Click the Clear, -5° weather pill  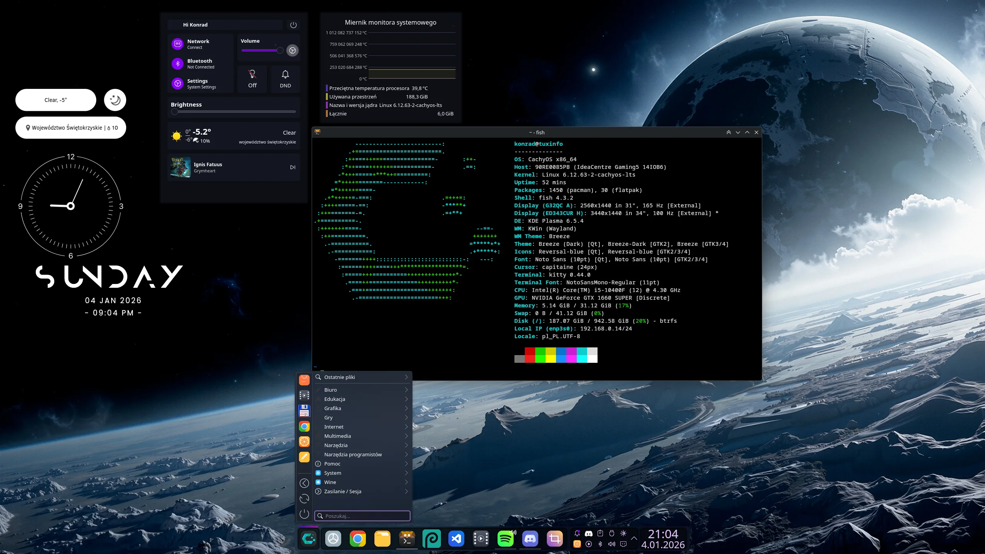[x=56, y=100]
